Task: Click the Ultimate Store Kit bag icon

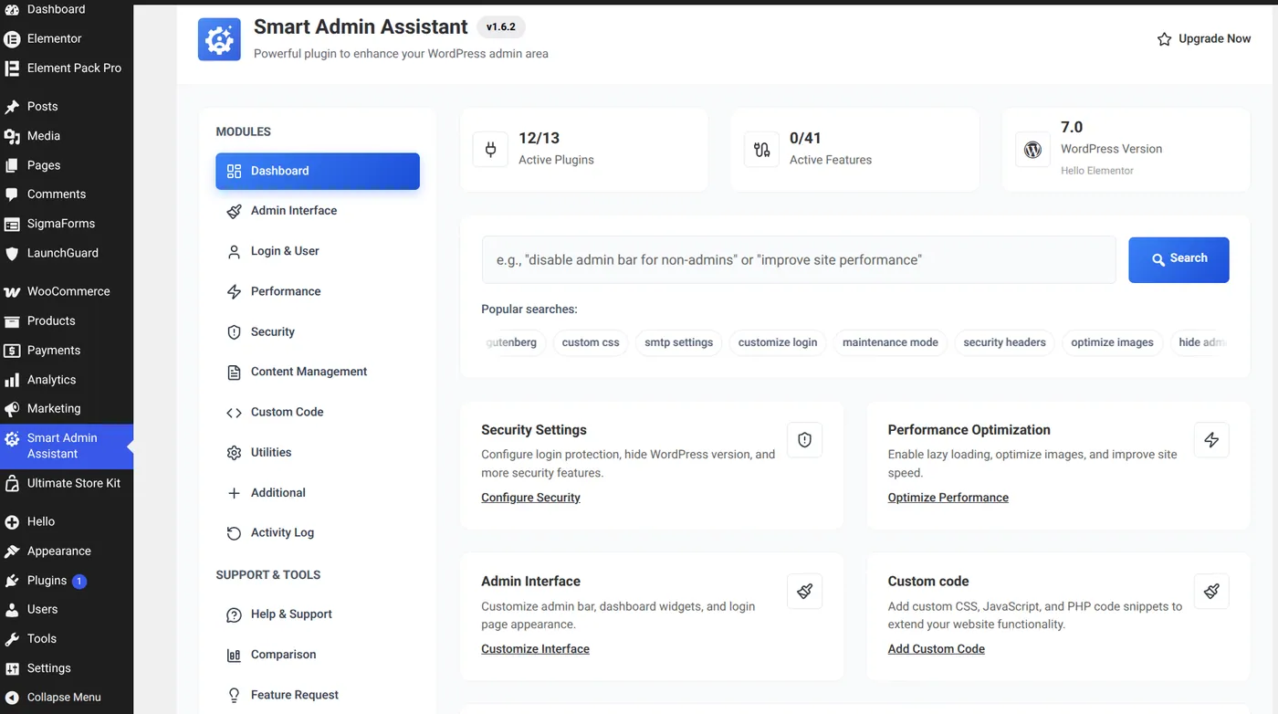Action: [x=12, y=484]
